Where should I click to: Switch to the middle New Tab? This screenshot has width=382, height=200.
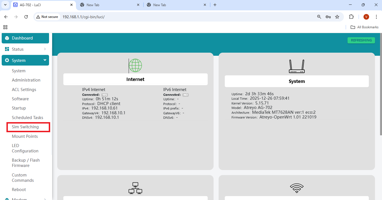click(110, 5)
